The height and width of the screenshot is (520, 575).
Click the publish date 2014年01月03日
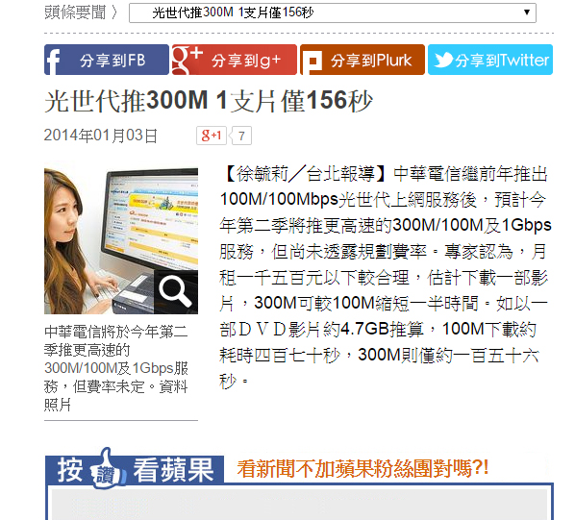pos(100,136)
